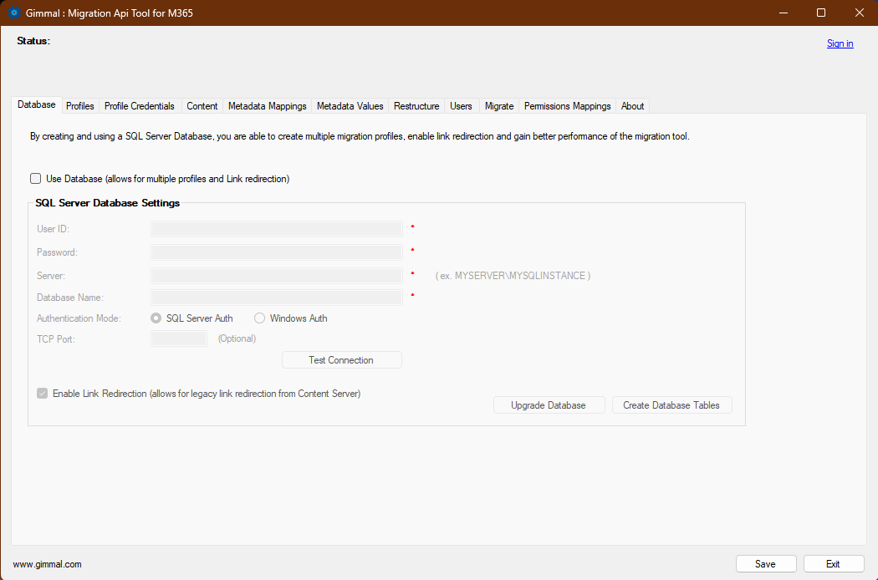Click Create Database Tables

[x=671, y=404]
